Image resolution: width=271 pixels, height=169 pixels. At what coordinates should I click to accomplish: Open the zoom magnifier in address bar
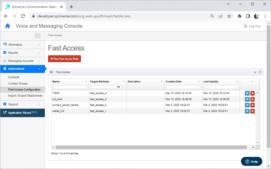coord(212,16)
